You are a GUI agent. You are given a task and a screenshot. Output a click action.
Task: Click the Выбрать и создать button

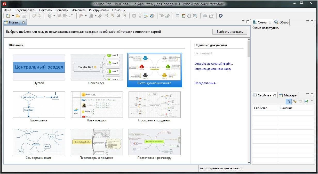click(230, 32)
